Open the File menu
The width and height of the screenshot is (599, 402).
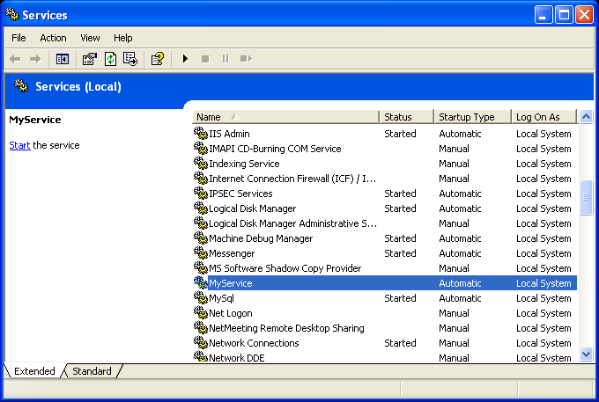coord(18,38)
